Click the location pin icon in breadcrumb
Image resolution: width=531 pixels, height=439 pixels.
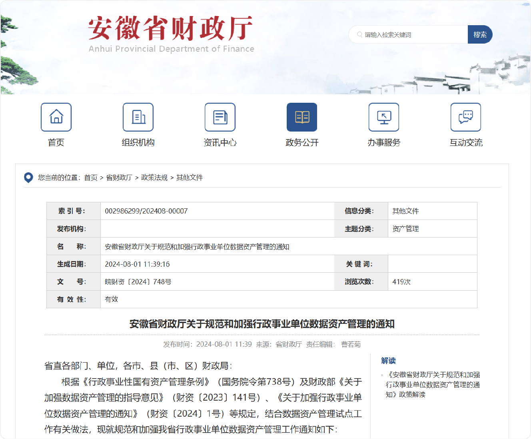click(x=28, y=178)
